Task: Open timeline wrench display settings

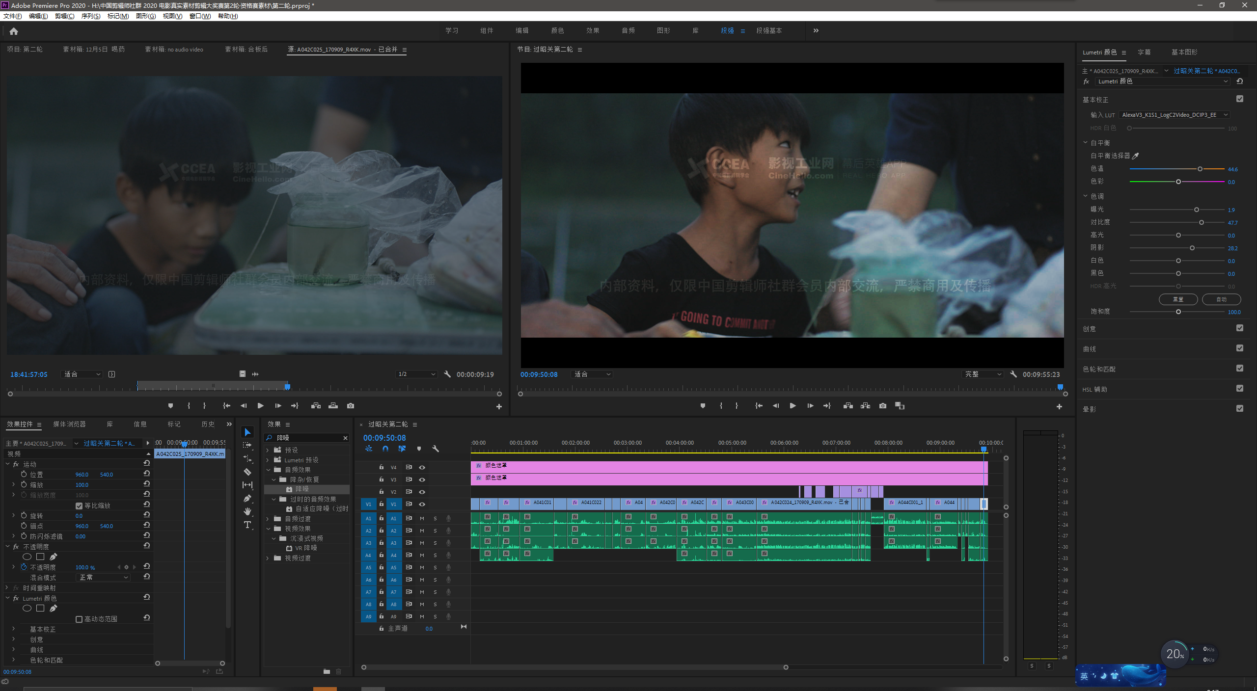Action: coord(436,449)
